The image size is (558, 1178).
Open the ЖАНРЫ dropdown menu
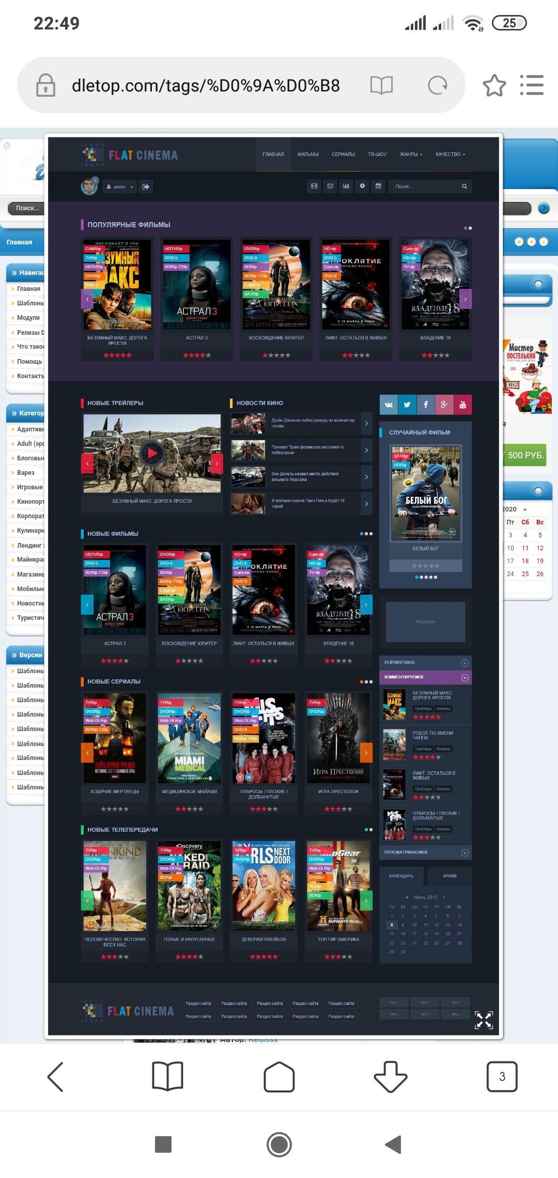tap(411, 154)
